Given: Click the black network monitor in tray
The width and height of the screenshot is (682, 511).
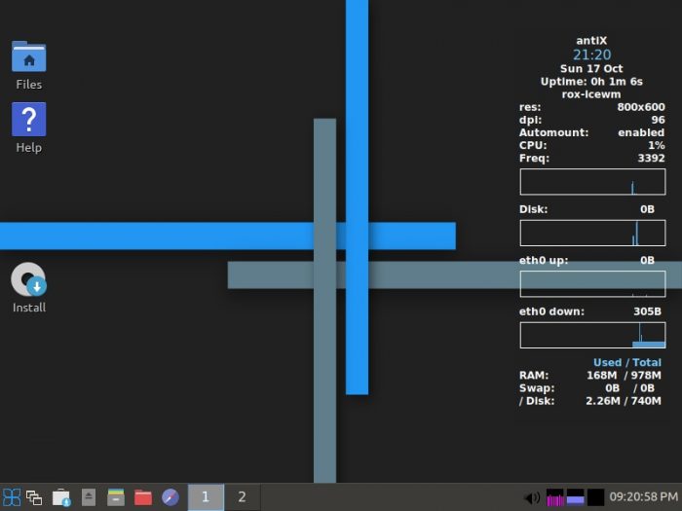Looking at the screenshot, I should click(x=595, y=497).
